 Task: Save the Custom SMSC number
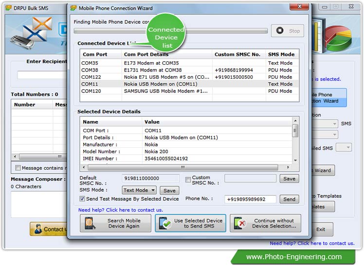pos(289,178)
